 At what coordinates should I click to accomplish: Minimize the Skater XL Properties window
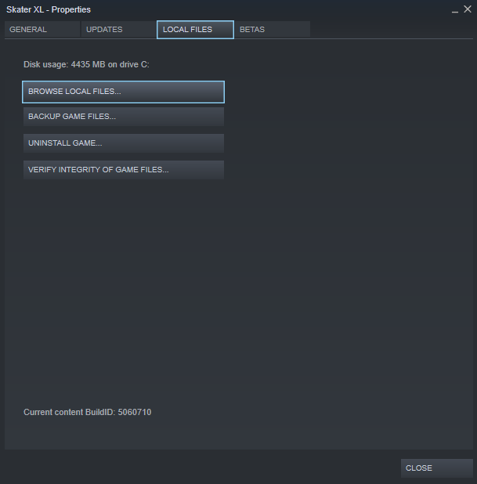[455, 10]
